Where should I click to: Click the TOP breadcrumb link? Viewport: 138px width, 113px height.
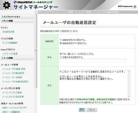[40, 12]
